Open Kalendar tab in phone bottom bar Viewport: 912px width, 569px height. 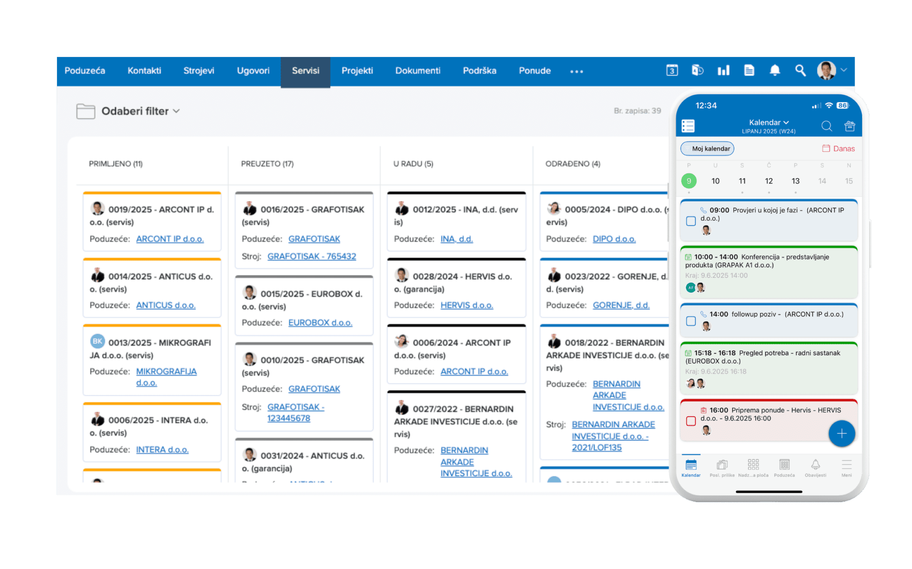(x=691, y=467)
